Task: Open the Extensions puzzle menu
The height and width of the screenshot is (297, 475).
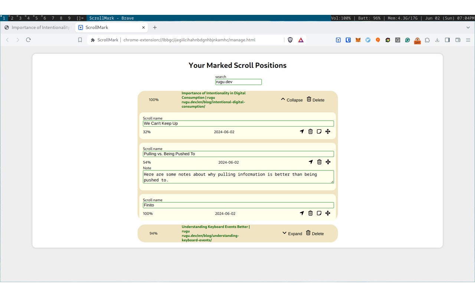Action: click(427, 40)
